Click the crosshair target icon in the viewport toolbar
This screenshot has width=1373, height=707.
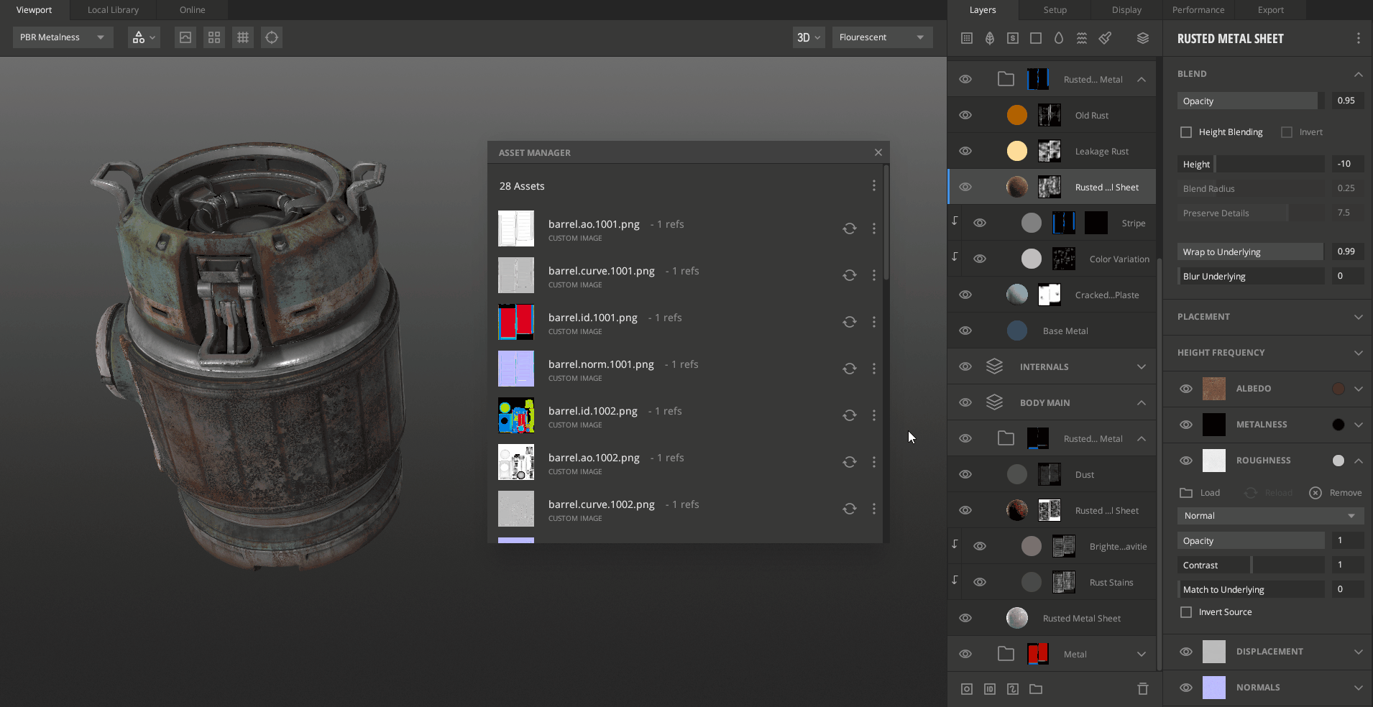[x=272, y=37]
